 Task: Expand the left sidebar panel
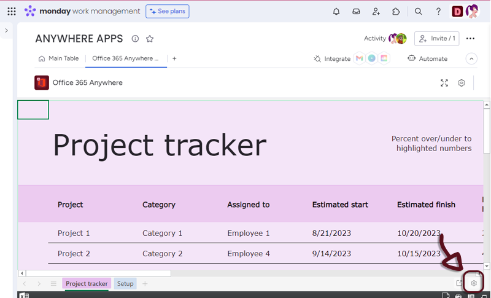click(x=6, y=30)
